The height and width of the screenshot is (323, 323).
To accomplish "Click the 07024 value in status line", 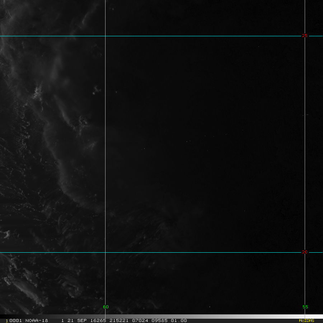I will 140,320.
